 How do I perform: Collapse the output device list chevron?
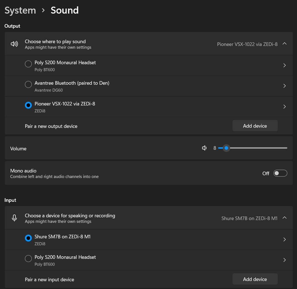[285, 44]
